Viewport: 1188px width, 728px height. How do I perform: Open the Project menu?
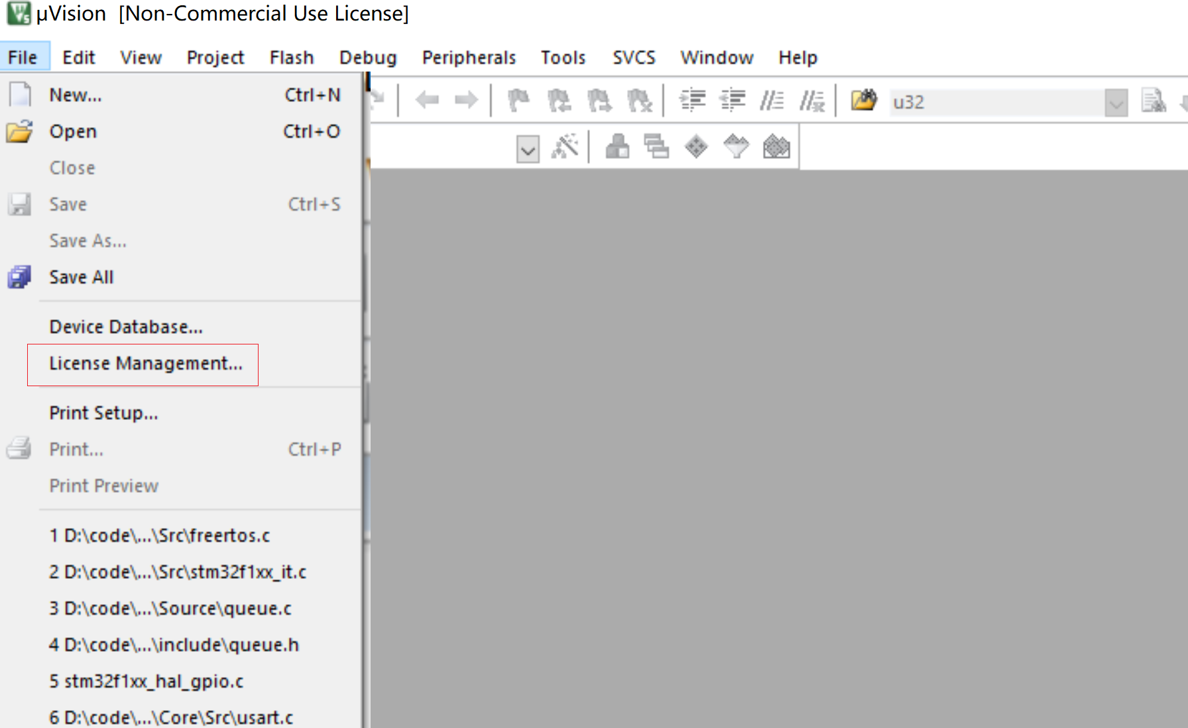point(215,58)
